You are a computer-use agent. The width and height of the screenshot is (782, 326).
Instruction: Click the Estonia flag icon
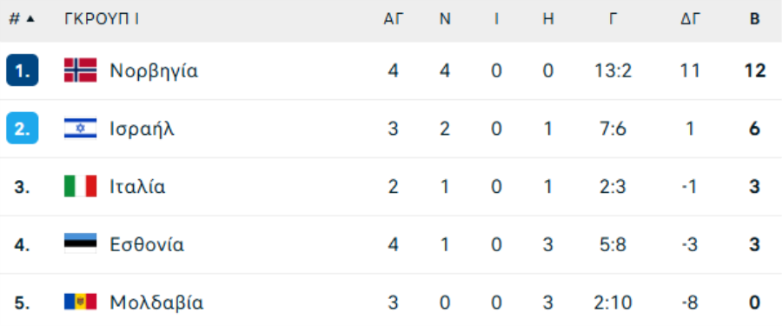tap(80, 244)
